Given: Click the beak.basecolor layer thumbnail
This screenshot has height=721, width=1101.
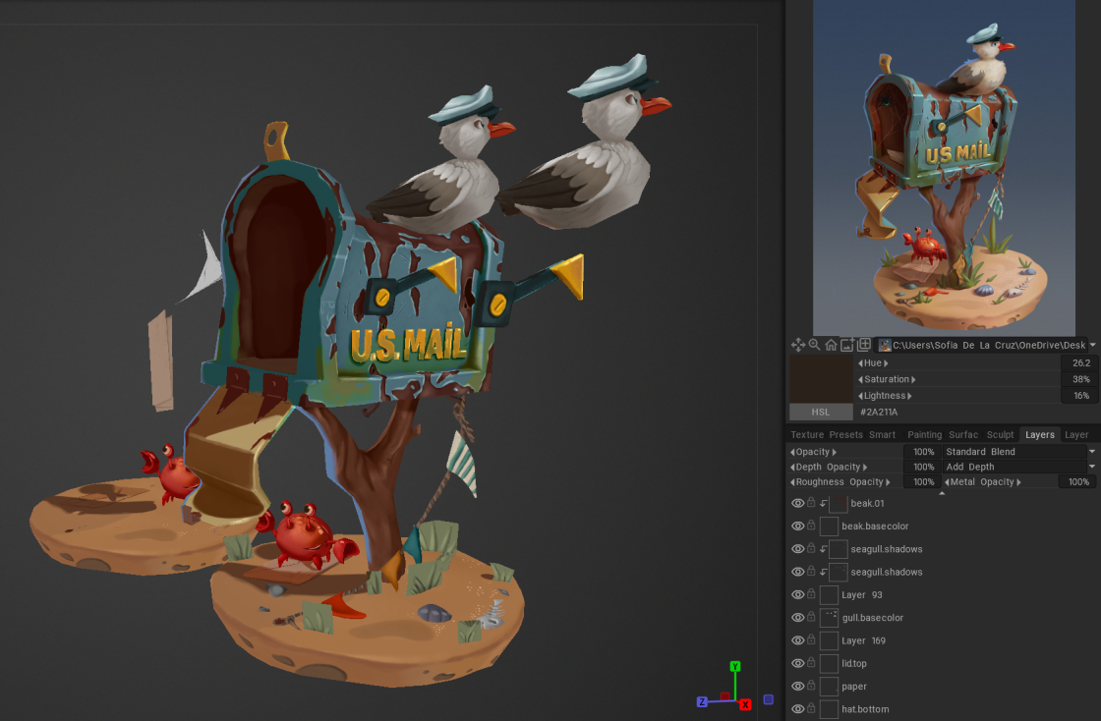Looking at the screenshot, I should [830, 527].
